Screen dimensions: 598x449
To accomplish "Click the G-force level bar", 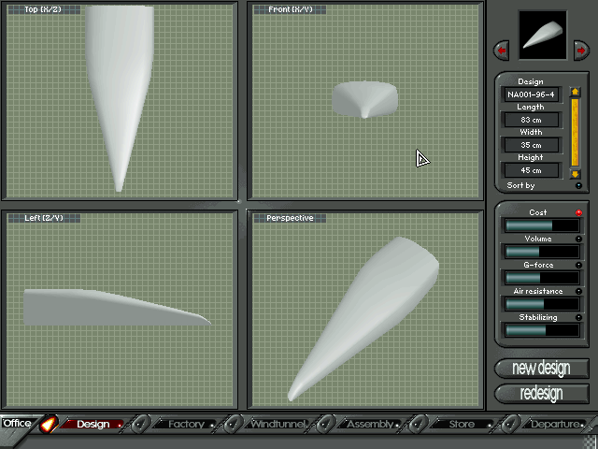I will (542, 278).
